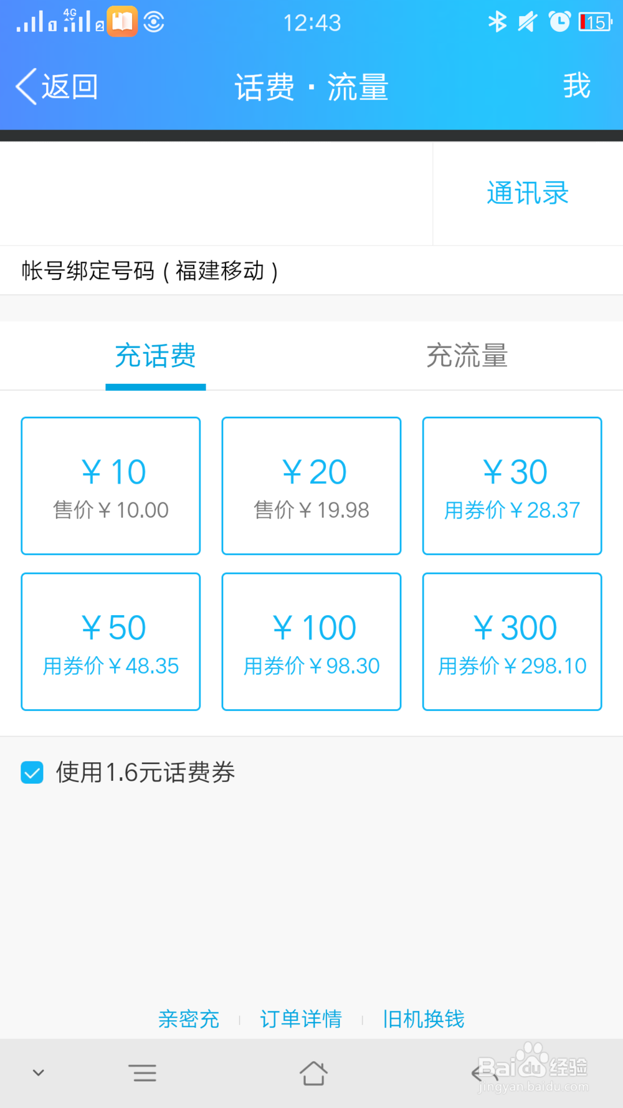
Task: Select the ¥50 recharge amount
Action: tap(111, 641)
